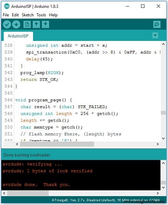
Task: Open a sketch using up-arrow icon
Action: point(36,24)
